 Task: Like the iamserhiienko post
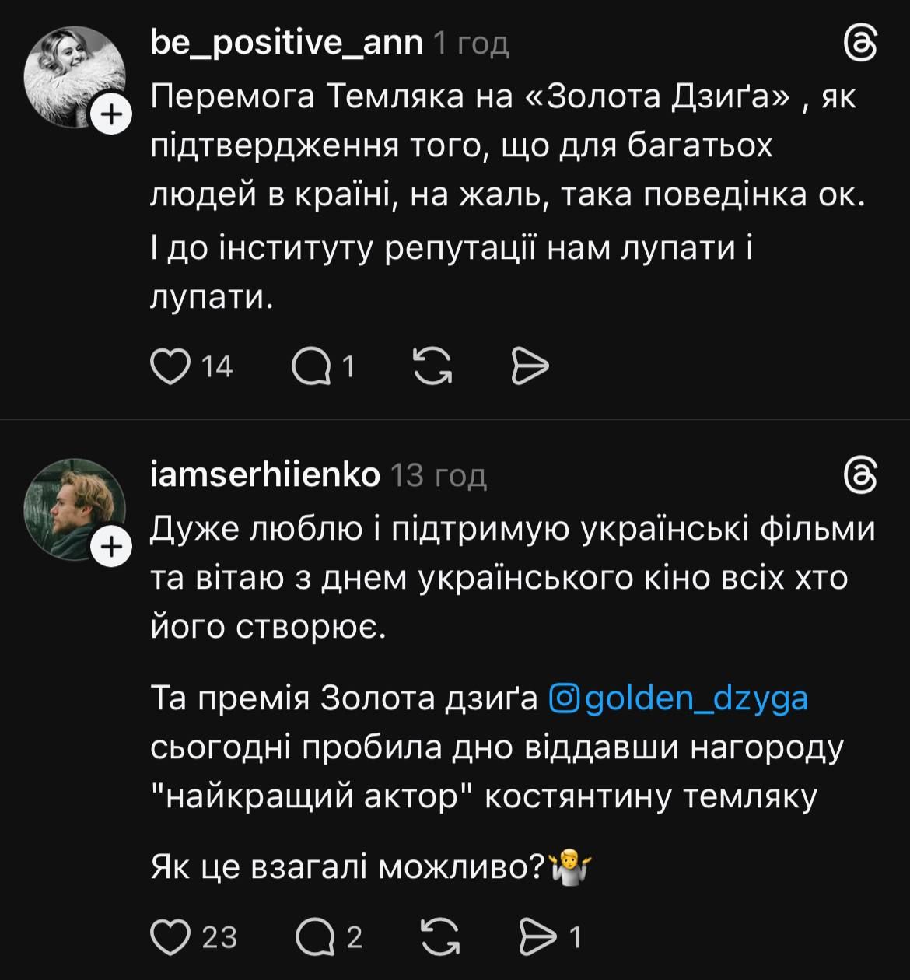(170, 936)
